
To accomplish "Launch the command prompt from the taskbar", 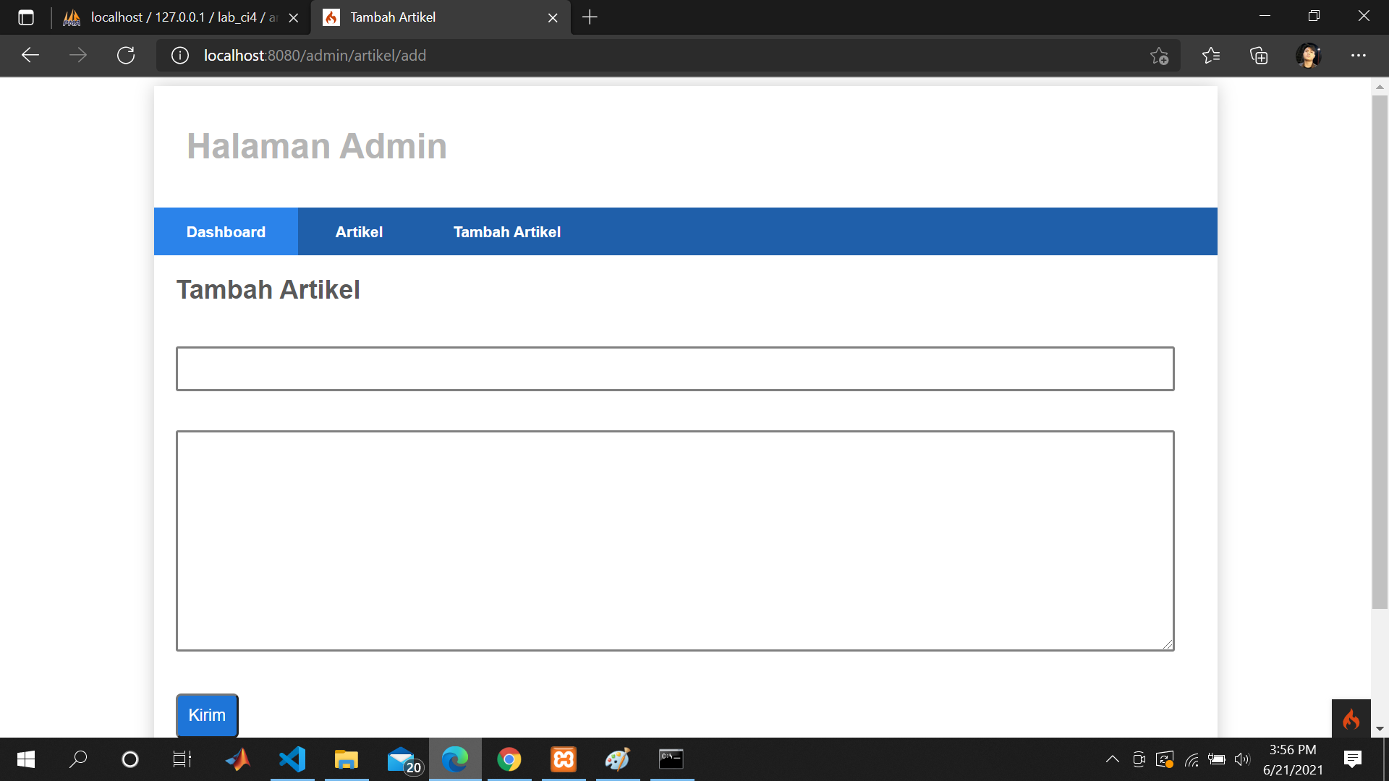I will click(x=671, y=759).
